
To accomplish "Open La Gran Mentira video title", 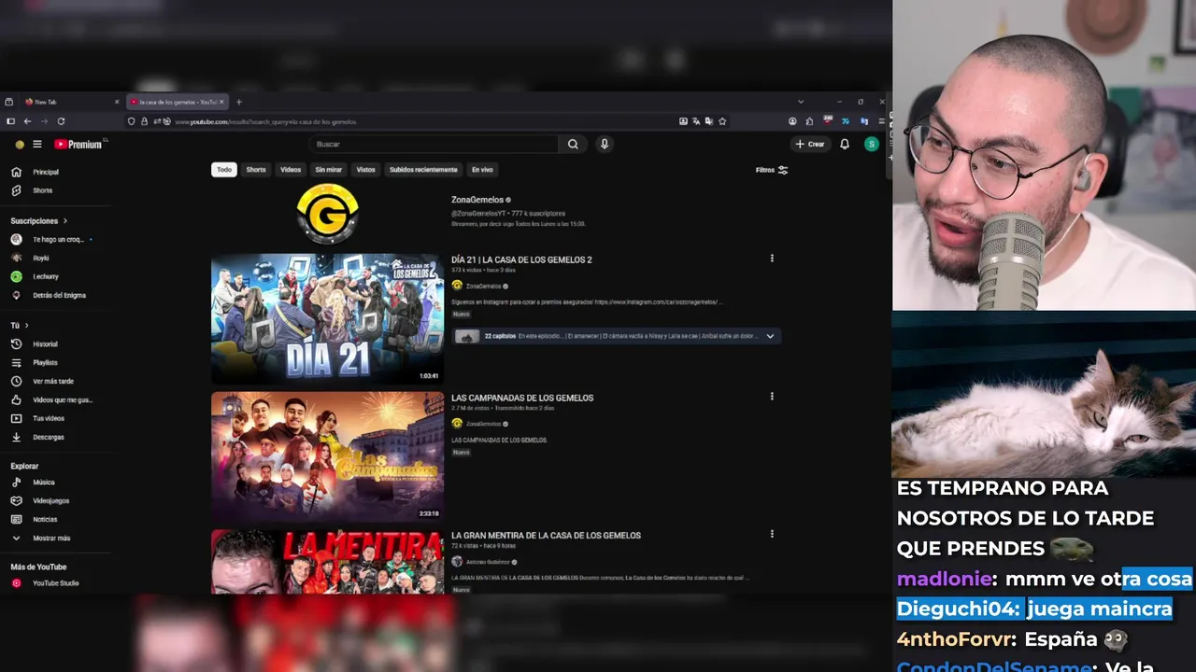I will coord(546,536).
